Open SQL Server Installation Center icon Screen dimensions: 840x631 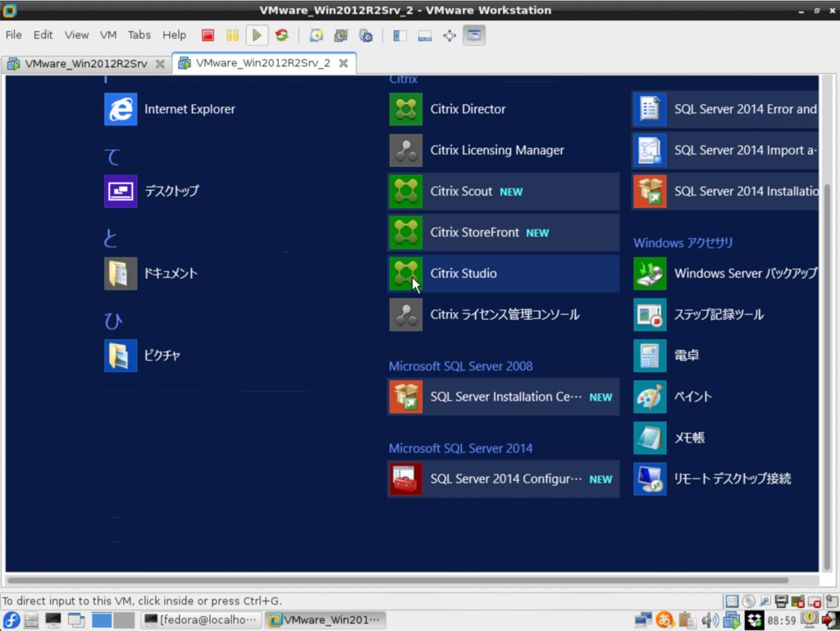(405, 397)
